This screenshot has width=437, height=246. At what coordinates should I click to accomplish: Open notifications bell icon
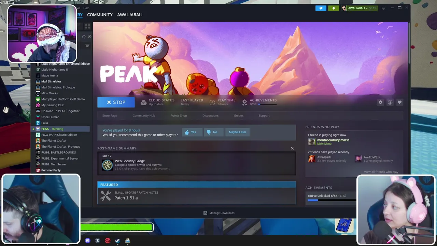334,8
